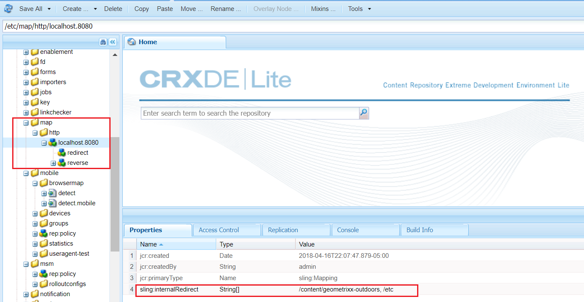Image resolution: width=584 pixels, height=302 pixels.
Task: Click the Delete menu item
Action: point(113,8)
